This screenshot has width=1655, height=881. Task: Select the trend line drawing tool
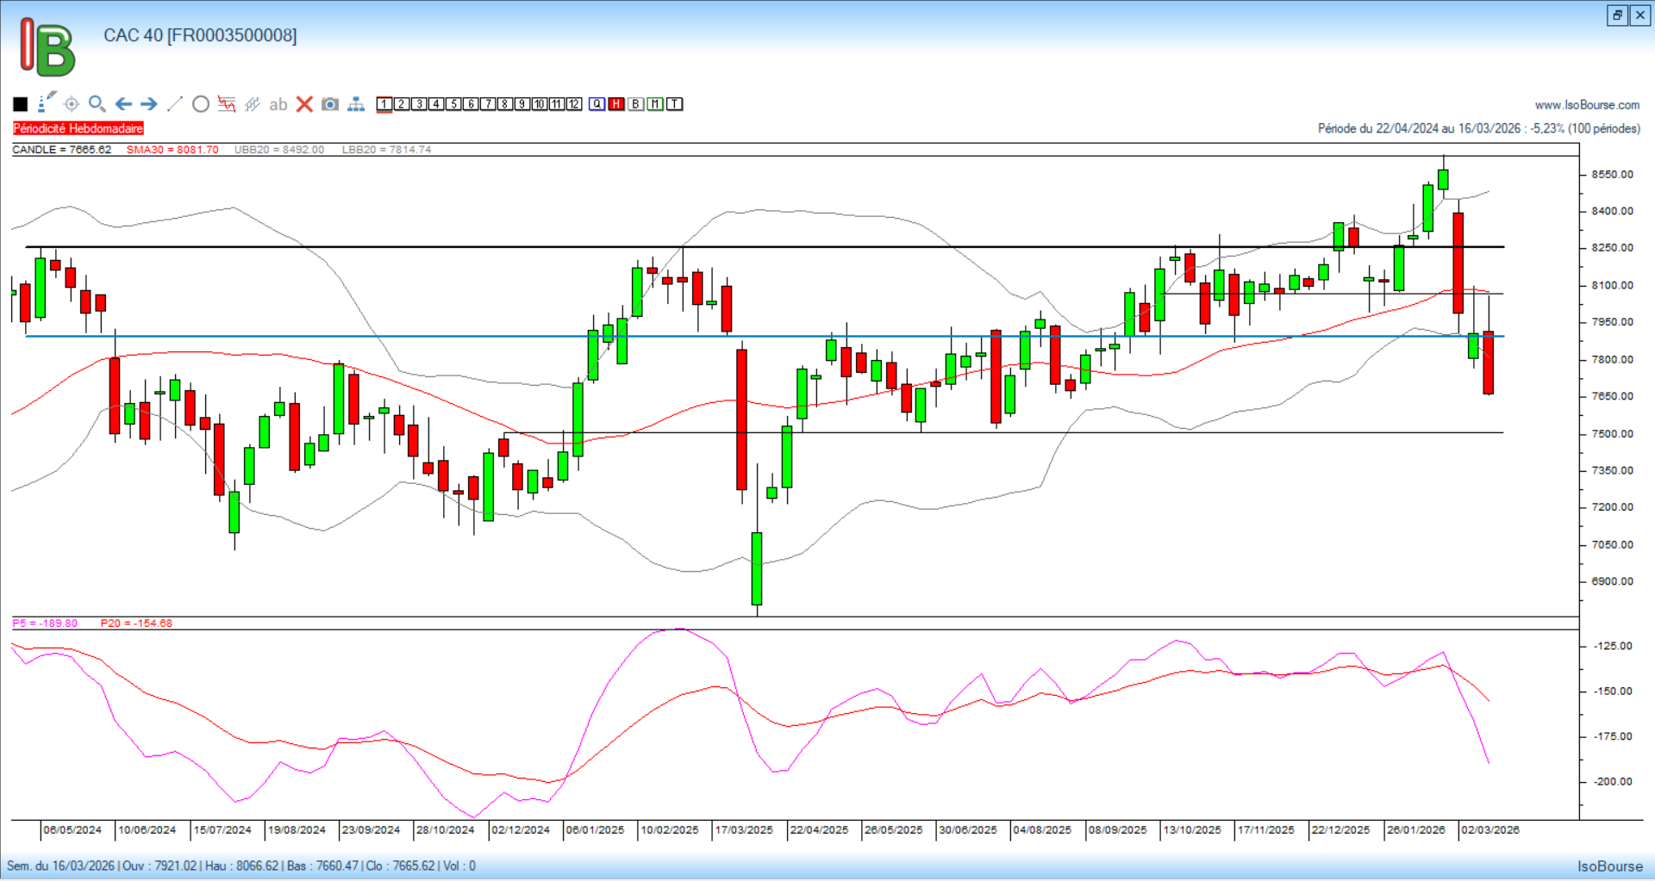click(x=175, y=104)
